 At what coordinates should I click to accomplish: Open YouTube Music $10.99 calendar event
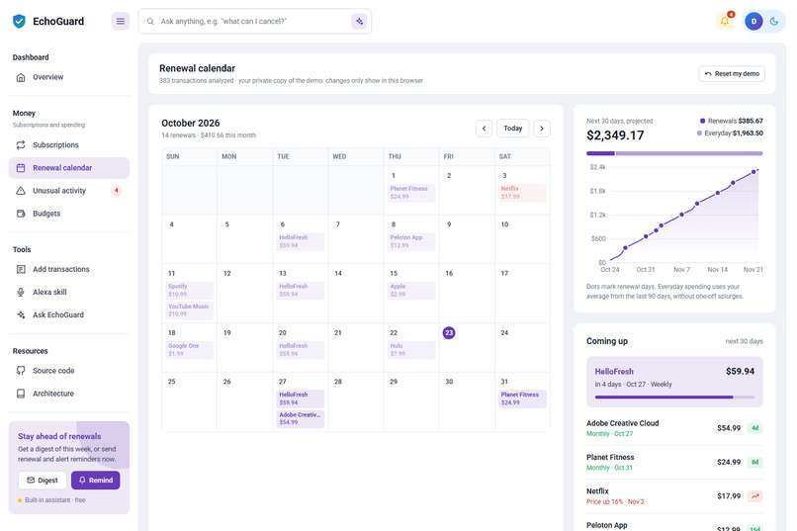click(x=189, y=310)
